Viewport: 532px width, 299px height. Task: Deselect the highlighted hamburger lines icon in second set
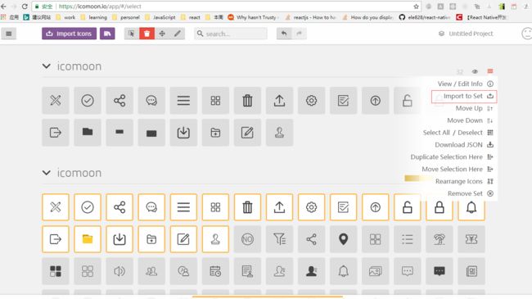pos(183,207)
